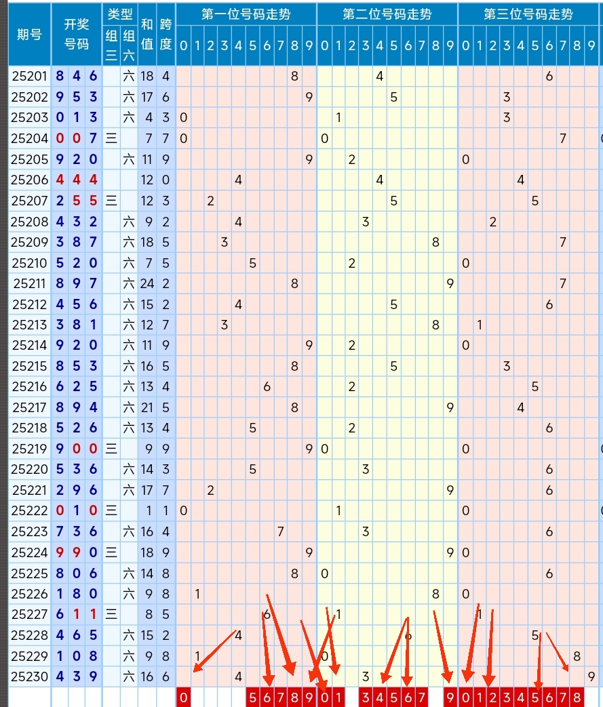
Task: Click third-position trend 1 in row 25213
Action: pyautogui.click(x=480, y=325)
